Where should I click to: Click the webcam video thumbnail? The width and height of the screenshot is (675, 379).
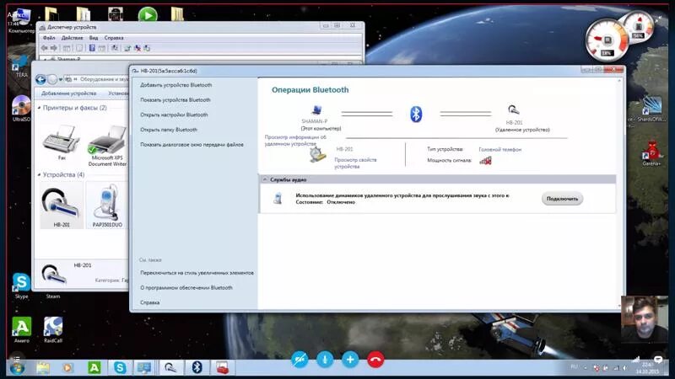(645, 319)
